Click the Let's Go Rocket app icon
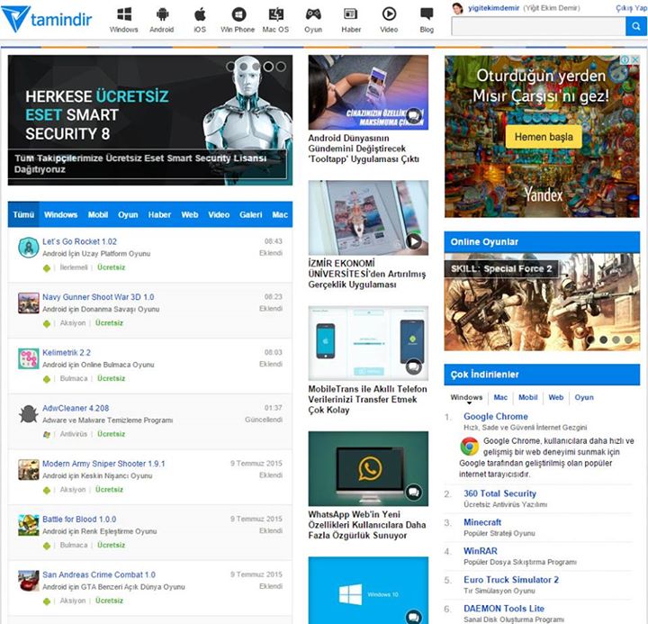648x624 pixels. tap(29, 248)
